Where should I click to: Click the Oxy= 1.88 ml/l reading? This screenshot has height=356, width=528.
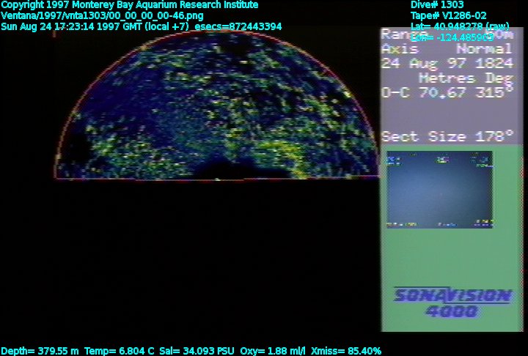[x=273, y=351]
